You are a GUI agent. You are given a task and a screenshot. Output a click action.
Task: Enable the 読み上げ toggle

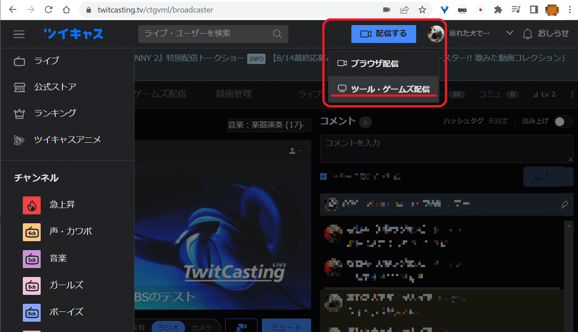(x=562, y=121)
